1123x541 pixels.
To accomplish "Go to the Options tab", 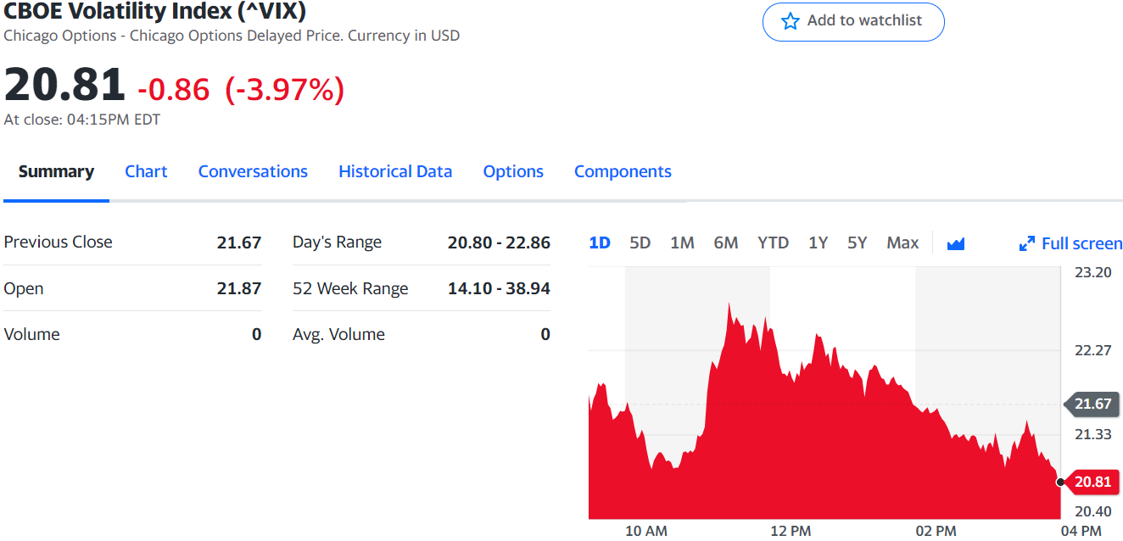I will tap(513, 171).
